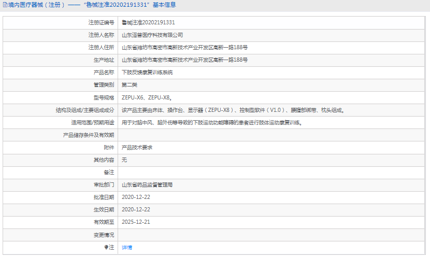Select the 生效日期 value 2020-12-22
This screenshot has height=258, width=430.
[x=136, y=209]
